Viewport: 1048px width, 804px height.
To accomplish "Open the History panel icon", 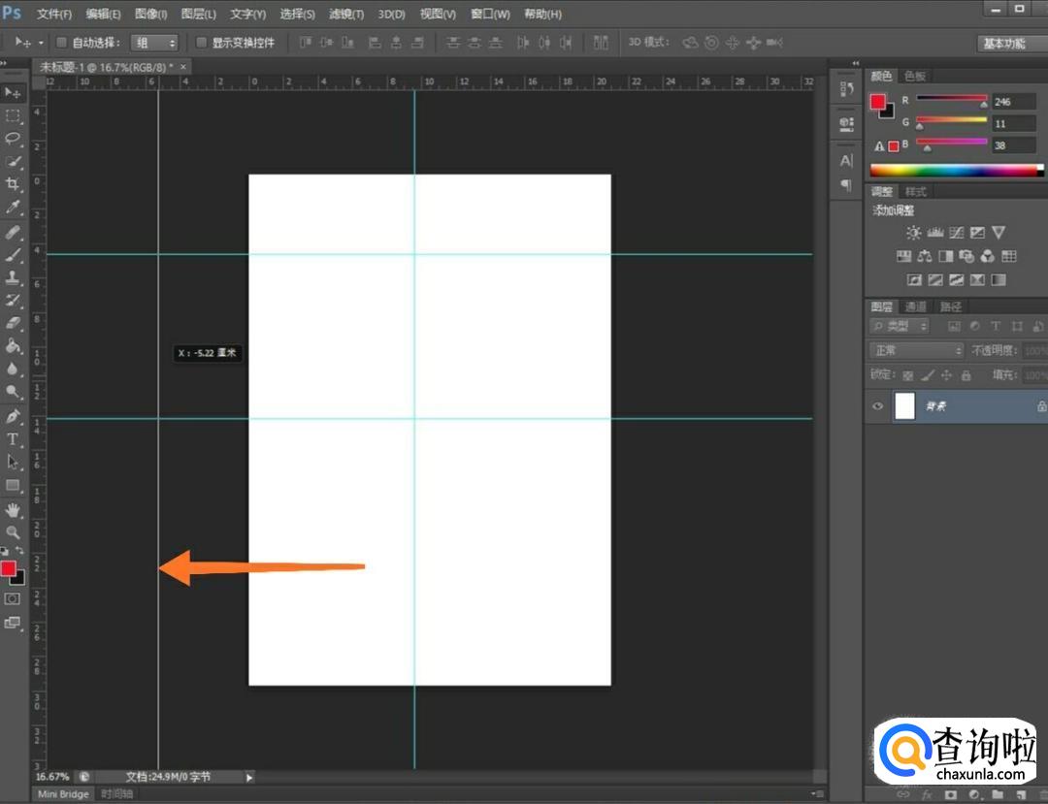I will (846, 89).
